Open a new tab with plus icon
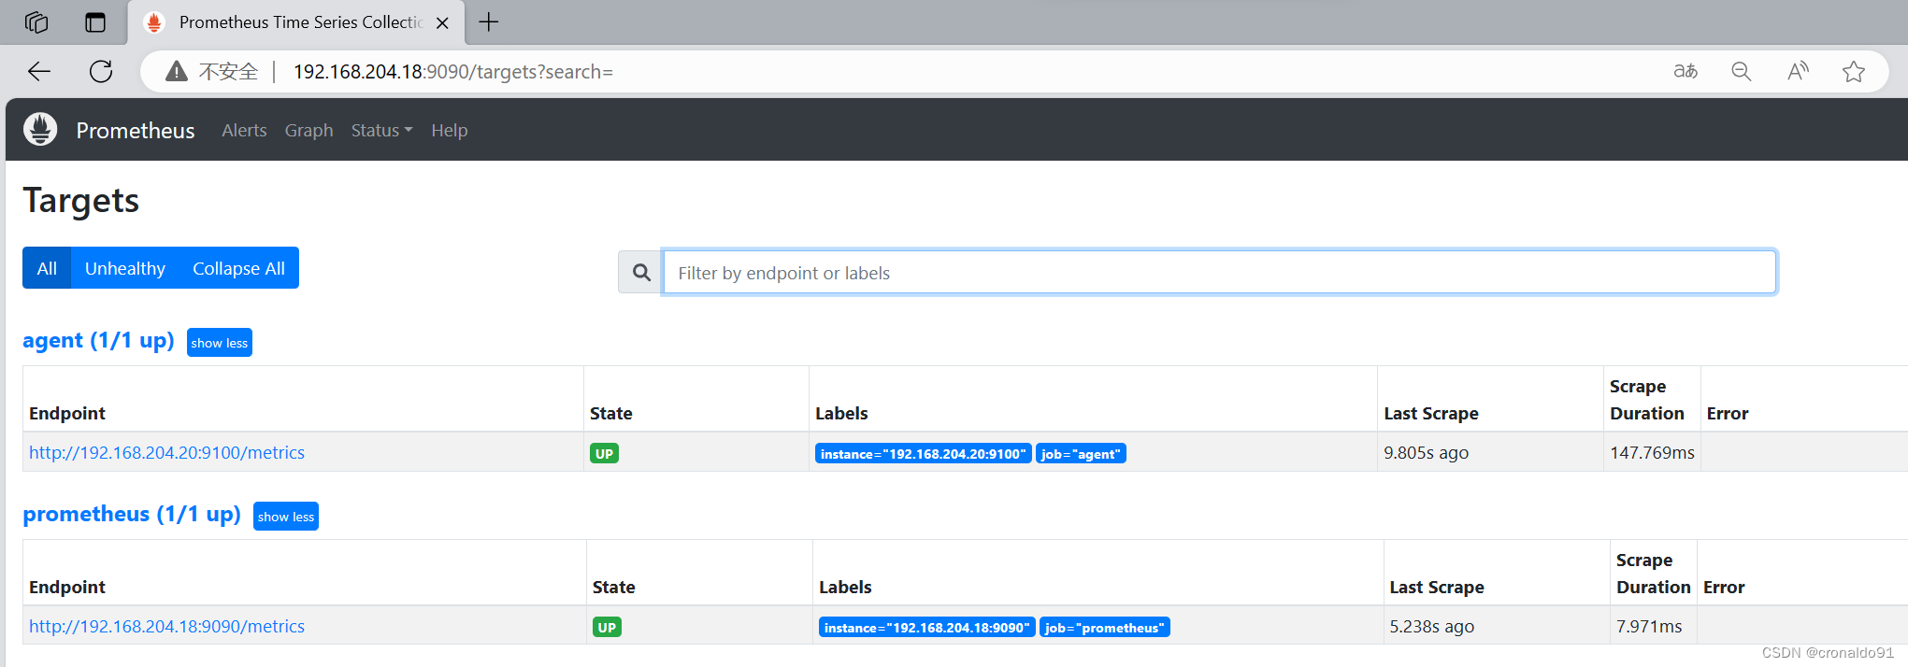 click(x=489, y=22)
